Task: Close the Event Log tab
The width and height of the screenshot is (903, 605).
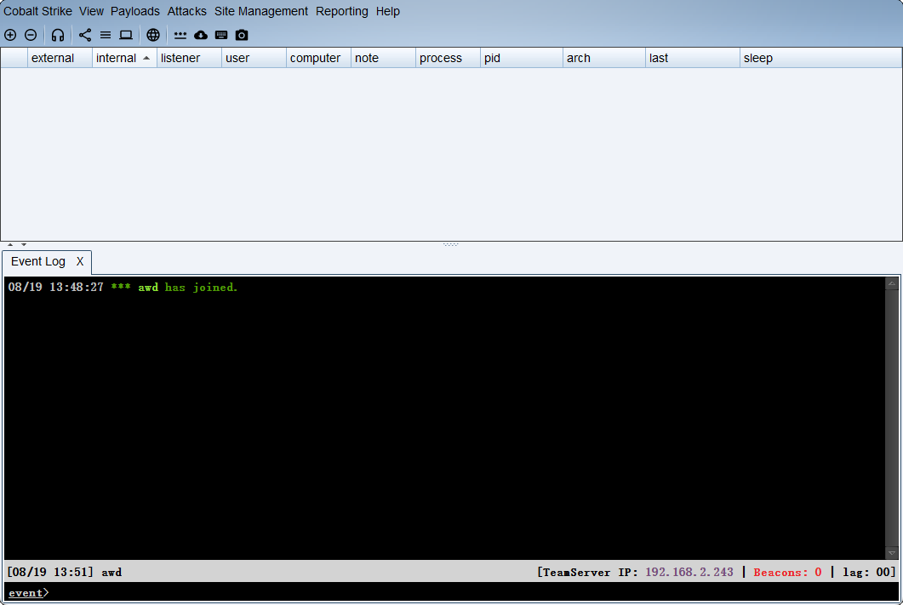Action: pyautogui.click(x=80, y=261)
